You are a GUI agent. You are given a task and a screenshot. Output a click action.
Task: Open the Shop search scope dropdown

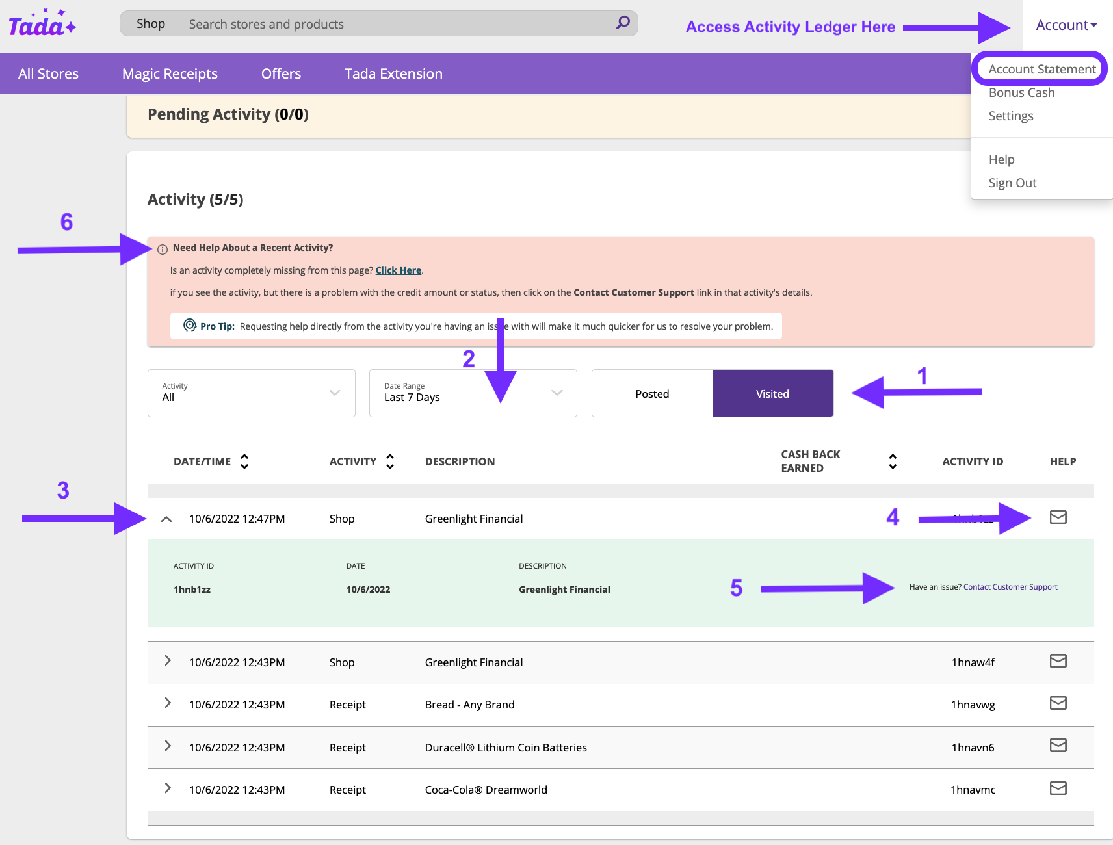151,24
